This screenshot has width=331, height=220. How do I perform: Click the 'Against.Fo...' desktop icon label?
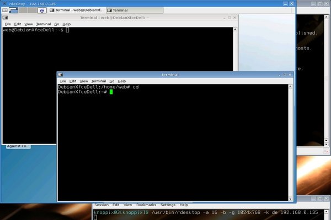coord(18,146)
